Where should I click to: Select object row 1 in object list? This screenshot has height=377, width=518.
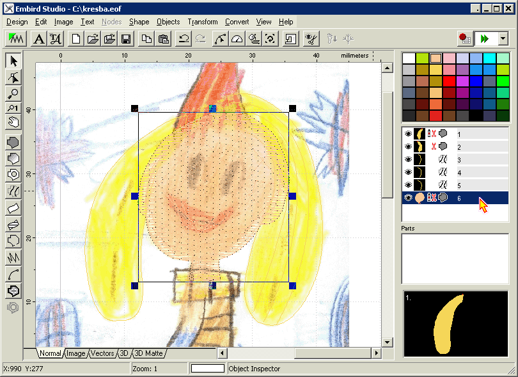click(455, 134)
